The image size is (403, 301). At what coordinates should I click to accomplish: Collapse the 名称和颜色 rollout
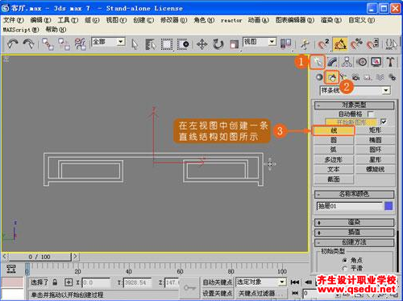[x=354, y=194]
